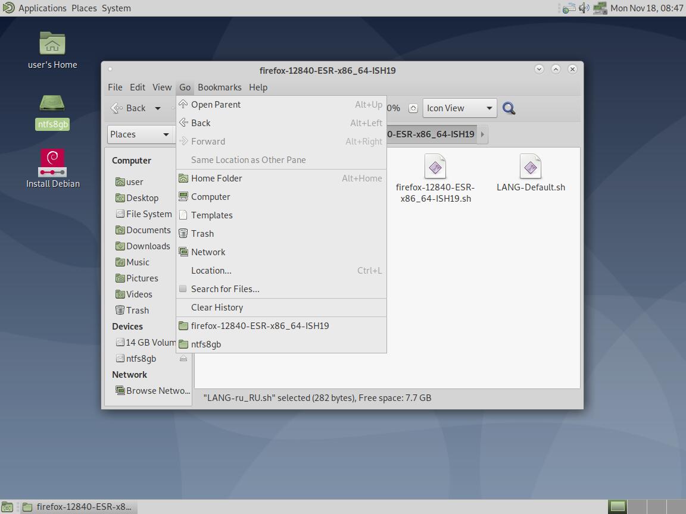
Task: Go to ntfs8gb history entry in menu
Action: 281,344
